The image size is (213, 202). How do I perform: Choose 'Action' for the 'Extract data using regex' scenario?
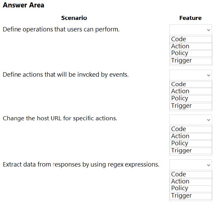coord(191,181)
